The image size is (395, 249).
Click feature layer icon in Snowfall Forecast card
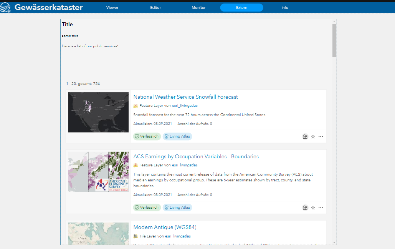(x=136, y=105)
